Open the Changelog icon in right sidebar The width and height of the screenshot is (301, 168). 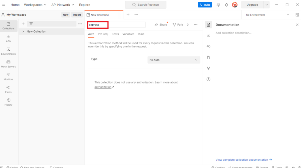[208, 47]
